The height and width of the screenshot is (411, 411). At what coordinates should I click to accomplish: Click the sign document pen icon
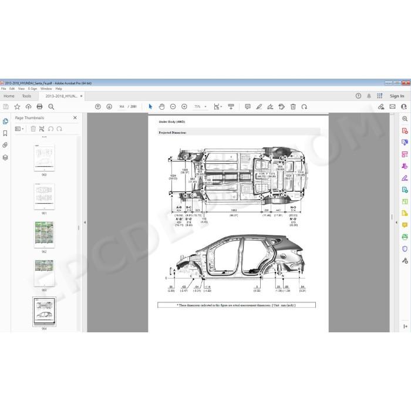point(270,107)
